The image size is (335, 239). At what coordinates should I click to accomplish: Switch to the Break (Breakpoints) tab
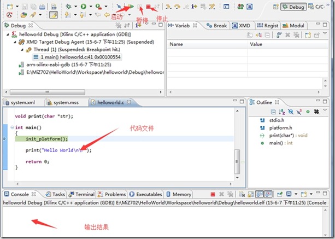[x=216, y=26]
